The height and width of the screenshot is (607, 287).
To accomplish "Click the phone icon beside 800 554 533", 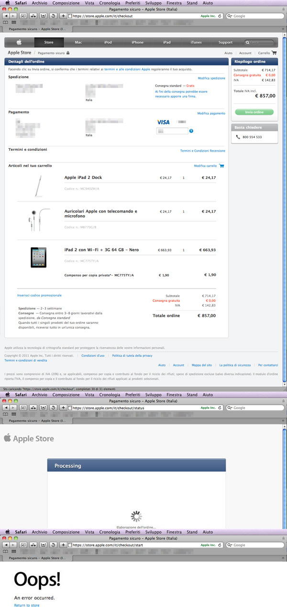I will coord(238,137).
